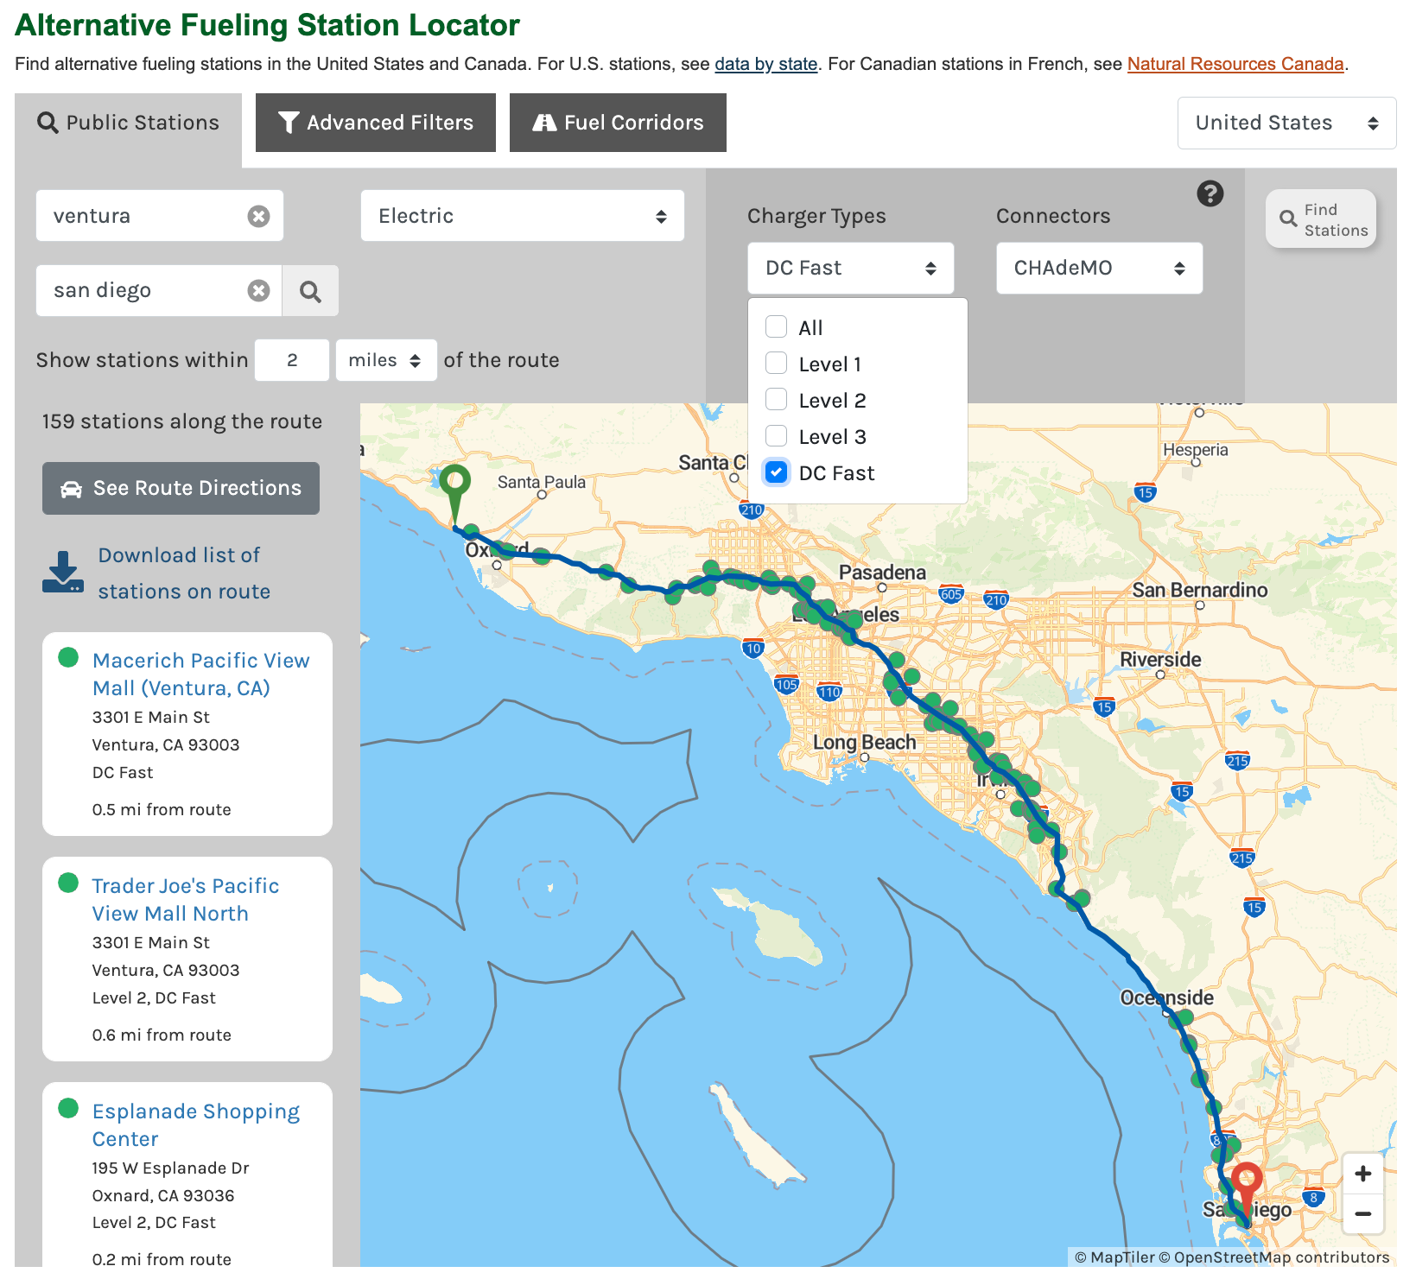Click the See Route Directions button
Viewport: 1416px width, 1279px height.
[181, 488]
